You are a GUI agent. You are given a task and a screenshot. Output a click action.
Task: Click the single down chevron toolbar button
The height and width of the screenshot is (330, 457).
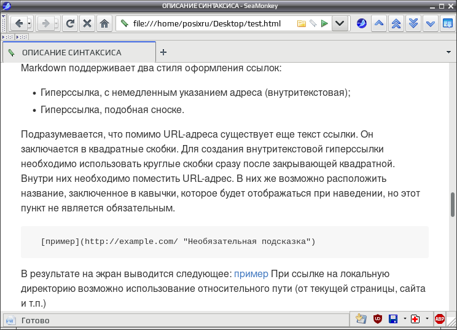point(430,23)
